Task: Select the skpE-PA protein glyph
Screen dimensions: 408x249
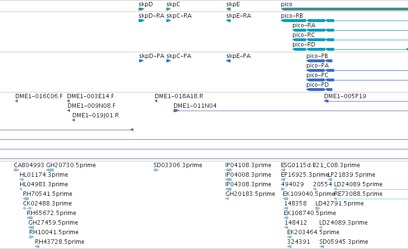Action: tap(229, 61)
